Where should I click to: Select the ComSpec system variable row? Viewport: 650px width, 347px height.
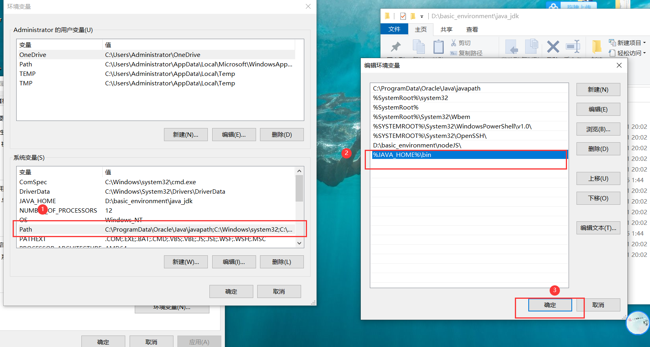(x=156, y=182)
